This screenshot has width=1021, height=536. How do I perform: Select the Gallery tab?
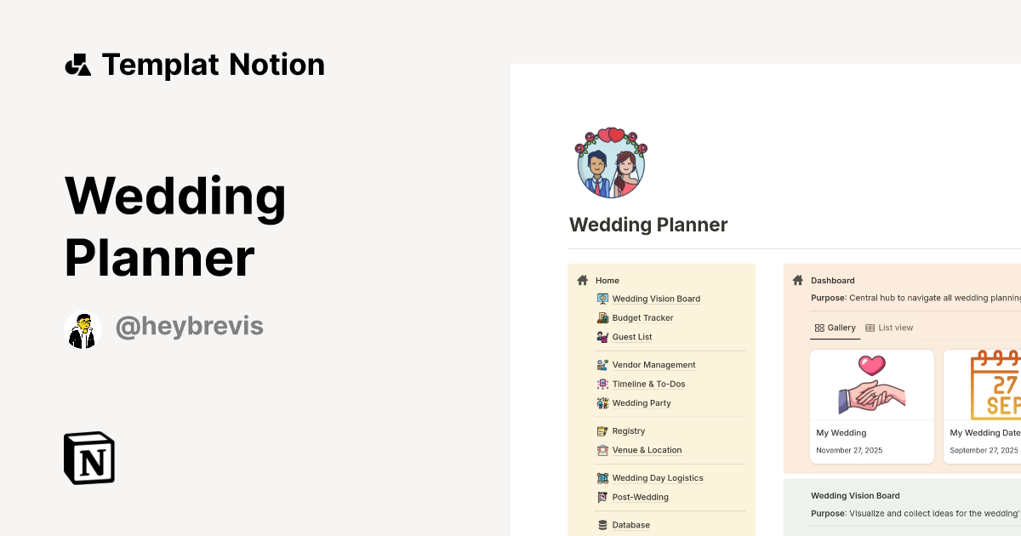pyautogui.click(x=835, y=327)
